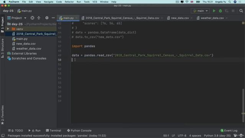Hide the Project panel with minus icon
Screen dimensions: 245x138
coord(53,18)
